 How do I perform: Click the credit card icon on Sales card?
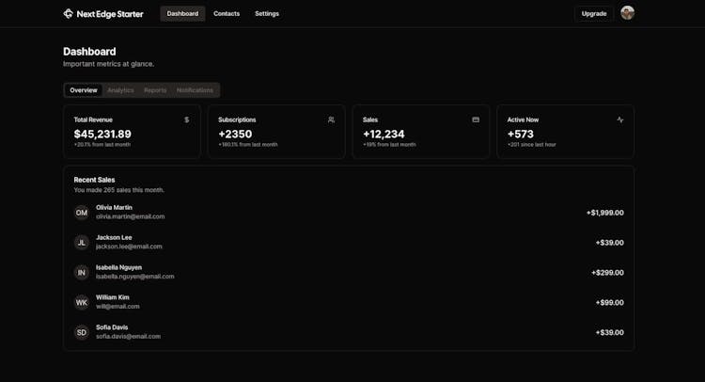(x=476, y=120)
